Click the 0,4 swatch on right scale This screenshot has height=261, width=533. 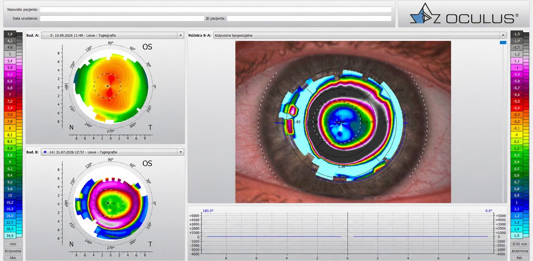tap(517, 162)
